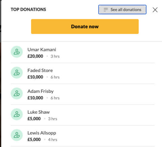162x147 pixels.
Task: Select the Luke Shaw donor name
Action: (38, 112)
